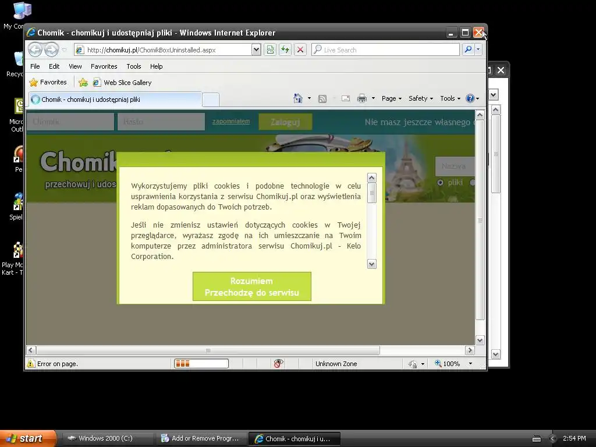Viewport: 596px width, 447px height.
Task: Click the Home page icon
Action: pos(298,98)
